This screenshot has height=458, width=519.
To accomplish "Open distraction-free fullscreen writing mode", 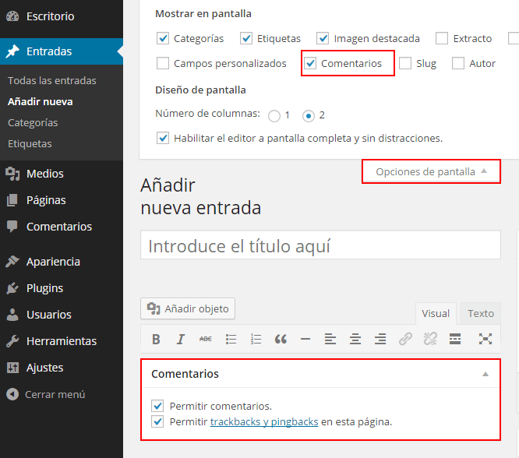I will pos(485,339).
